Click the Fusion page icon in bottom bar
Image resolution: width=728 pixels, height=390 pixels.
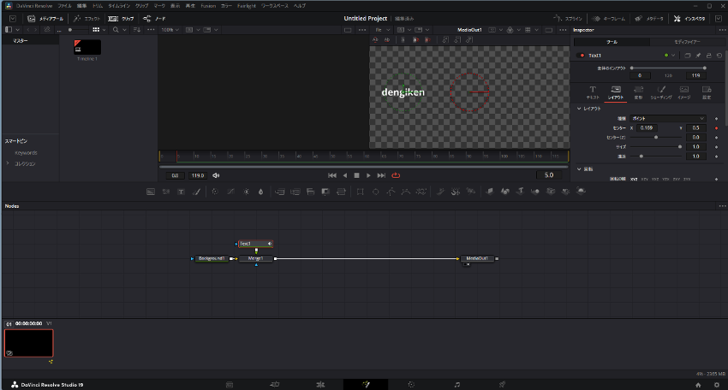pos(366,384)
